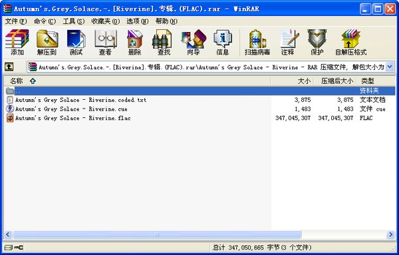Start 扫描病毒 (Virus Scan) tool
Viewport: 399px width, 255px height.
pos(257,42)
